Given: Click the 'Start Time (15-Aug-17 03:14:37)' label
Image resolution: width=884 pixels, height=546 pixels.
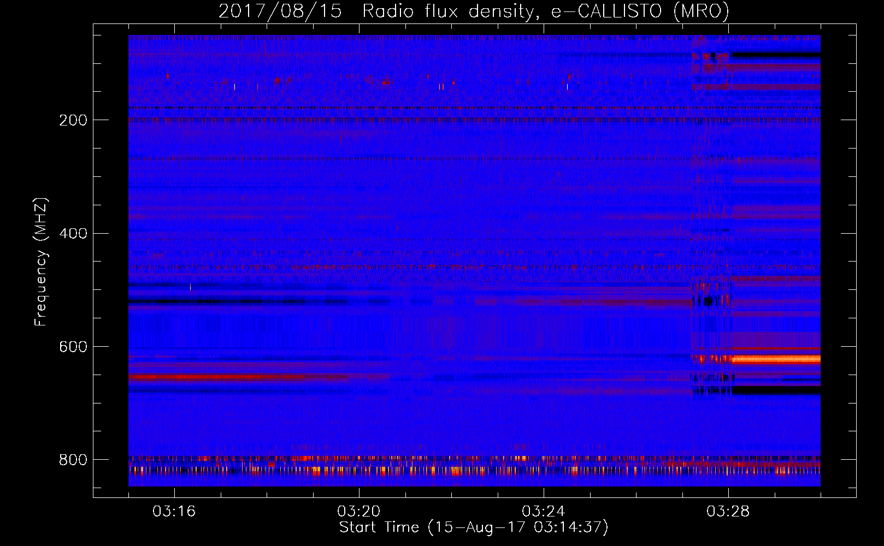Looking at the screenshot, I should click(473, 527).
